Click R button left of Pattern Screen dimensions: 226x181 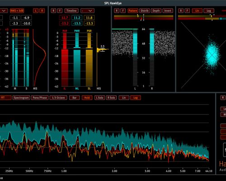(x=117, y=11)
